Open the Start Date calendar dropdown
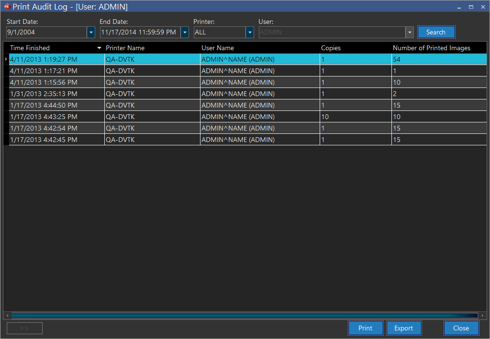Screen dimensions: 490x339 [x=91, y=33]
